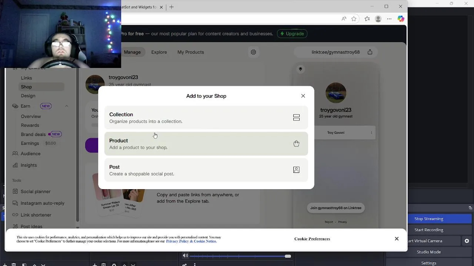
Task: Open Overview under Earn
Action: (31, 116)
